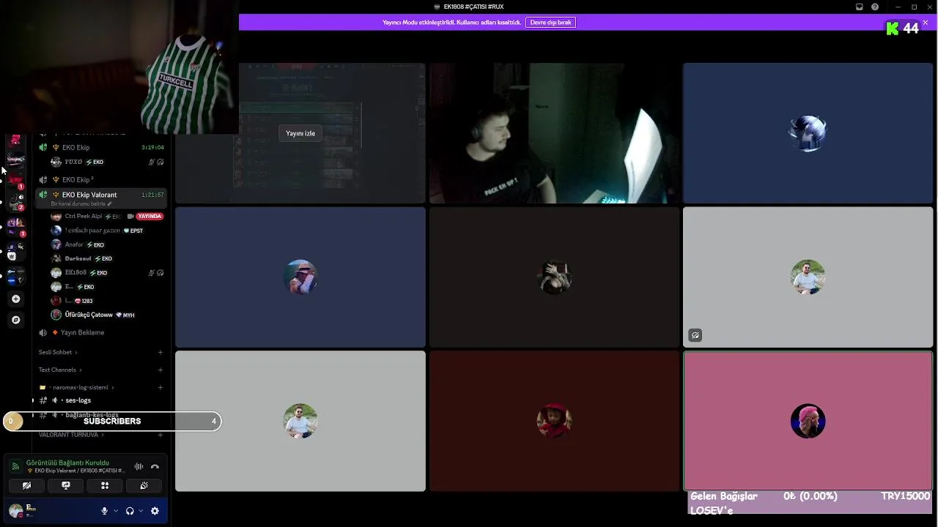
Task: Click the Kick logo viewer counter
Action: point(902,29)
